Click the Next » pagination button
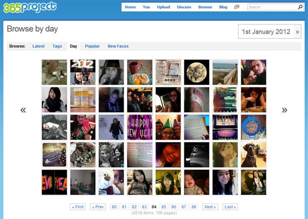 [x=210, y=207]
